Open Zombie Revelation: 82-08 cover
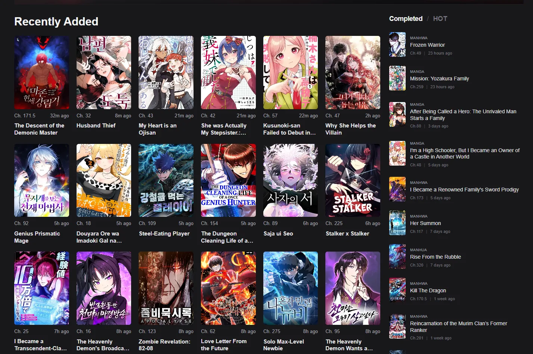The height and width of the screenshot is (354, 533). [166, 288]
